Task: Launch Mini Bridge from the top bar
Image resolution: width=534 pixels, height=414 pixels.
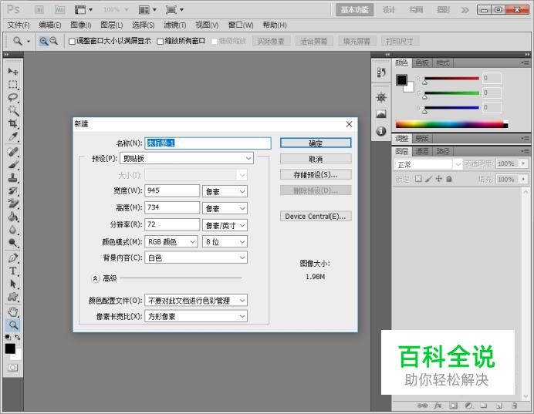Action: tap(60, 10)
